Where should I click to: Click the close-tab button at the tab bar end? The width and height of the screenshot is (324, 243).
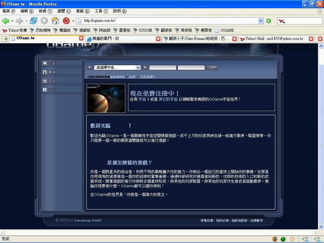[x=320, y=39]
